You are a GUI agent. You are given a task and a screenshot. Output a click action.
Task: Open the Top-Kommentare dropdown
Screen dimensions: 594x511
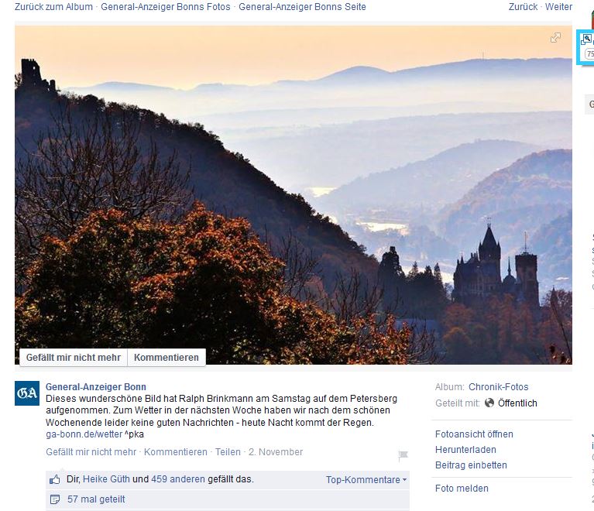[x=366, y=480]
